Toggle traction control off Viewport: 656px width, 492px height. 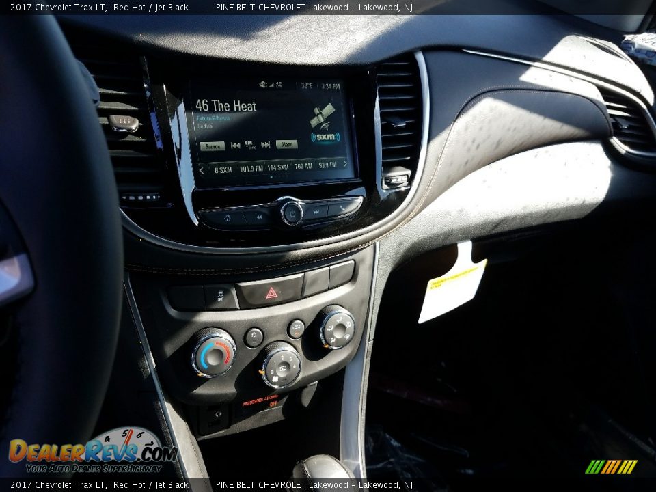221,295
